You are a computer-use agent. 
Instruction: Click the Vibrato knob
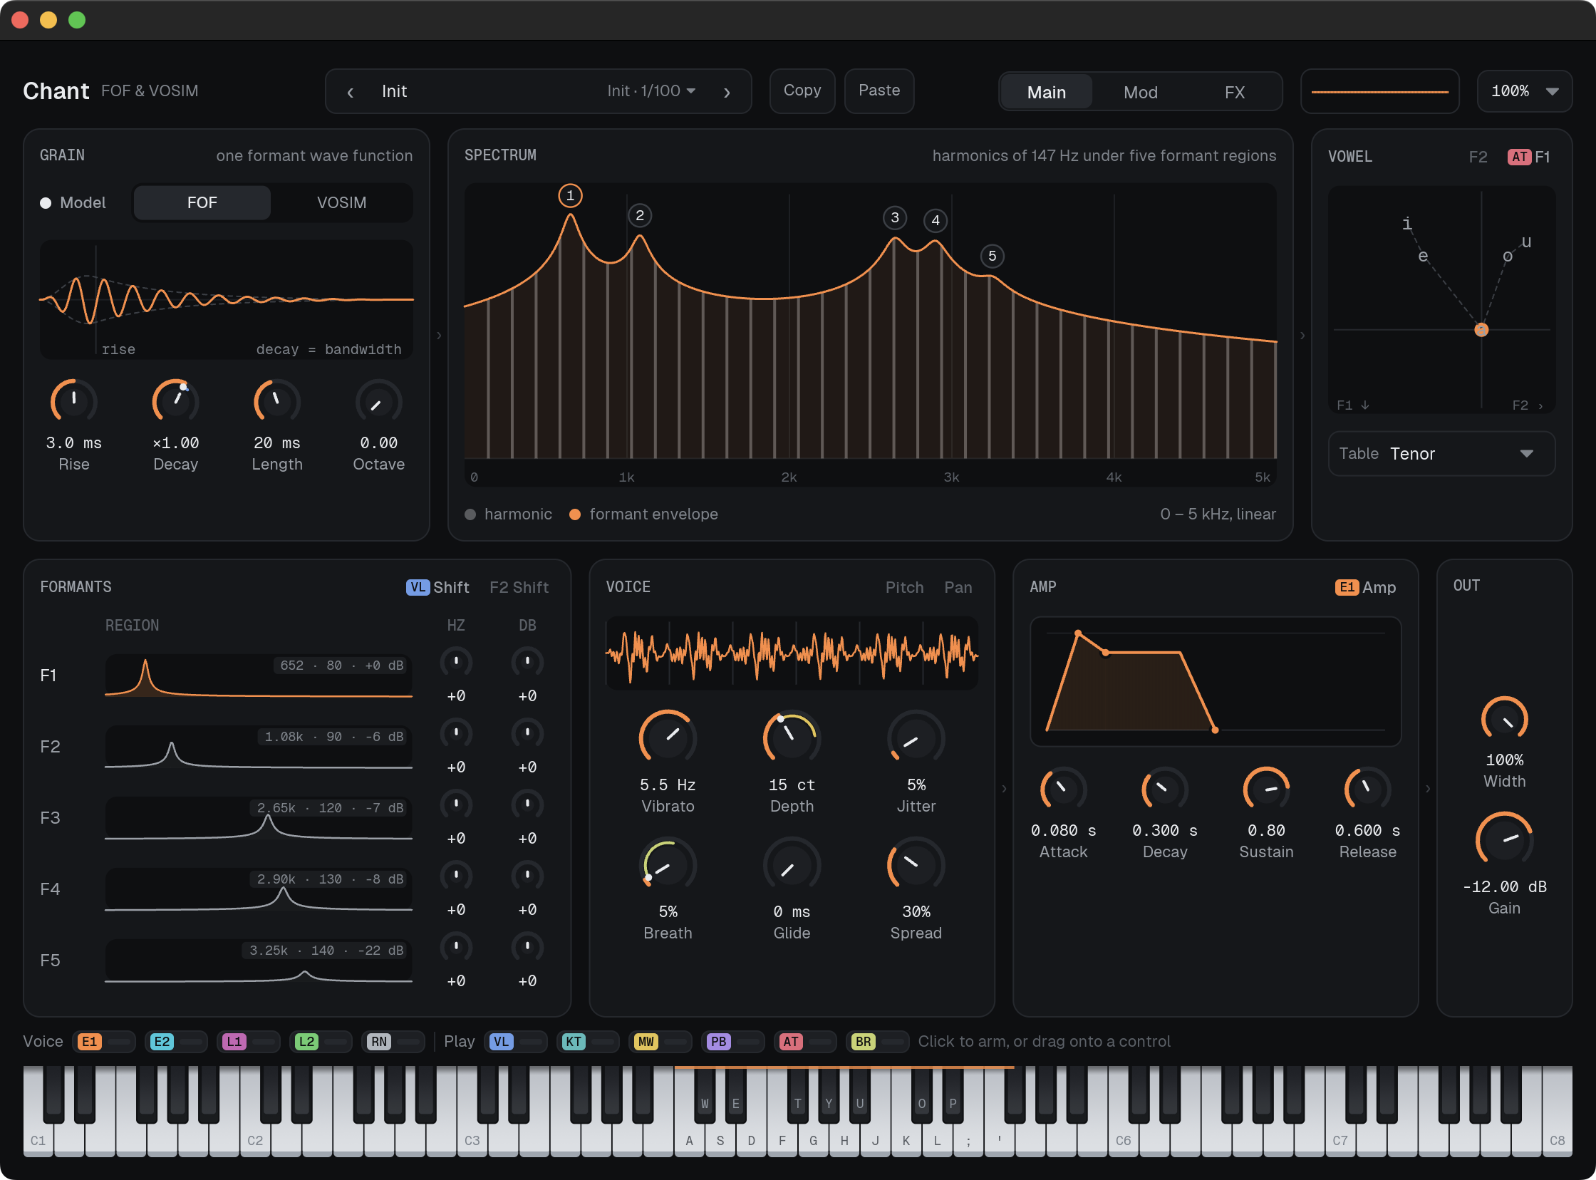668,738
